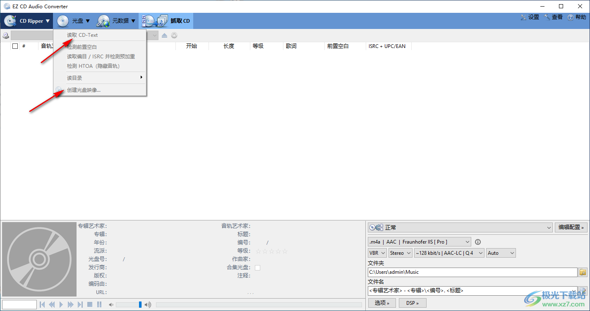Open the Auto sample rate dropdown
Viewport: 590px width, 311px height.
501,253
